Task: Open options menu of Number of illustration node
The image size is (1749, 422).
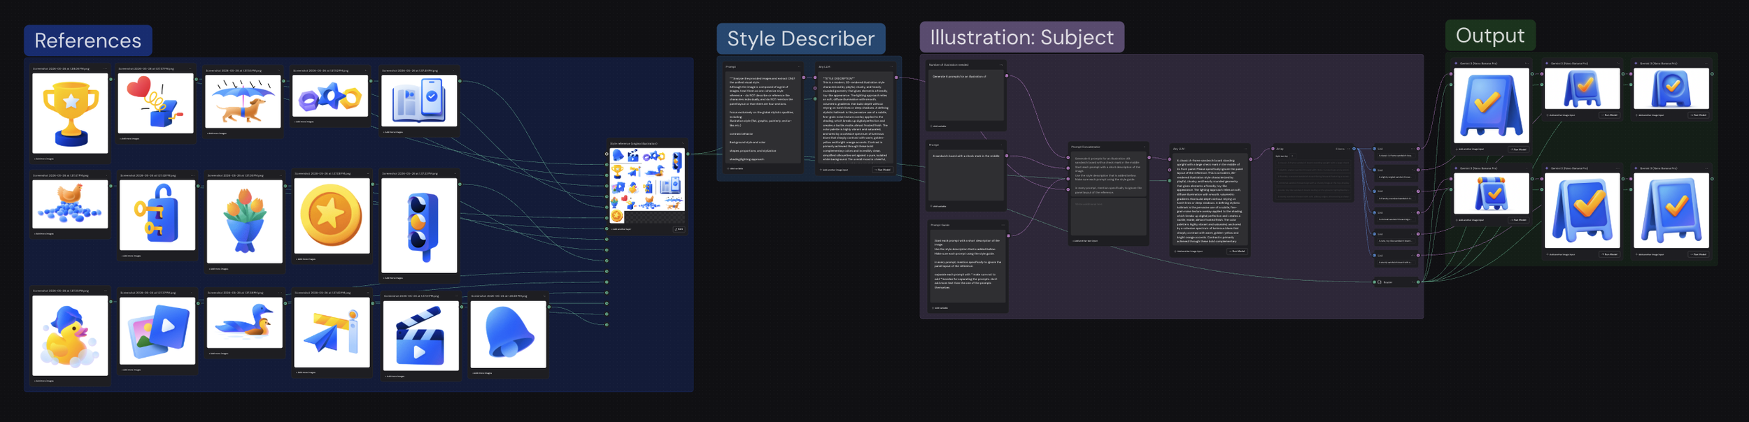Action: coord(1001,65)
